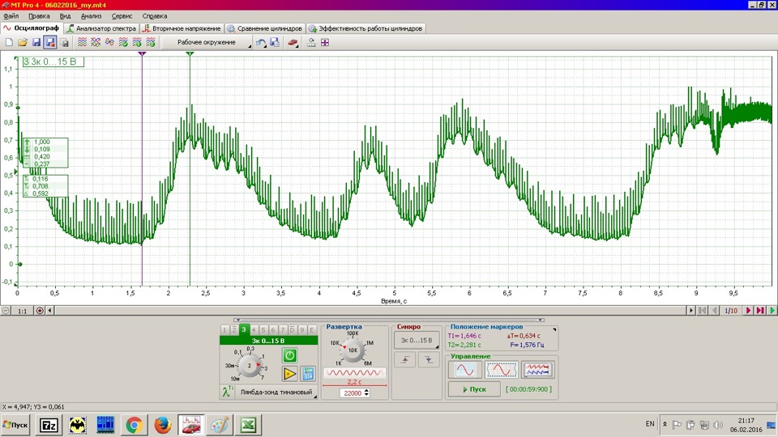
Task: Open the Справка menu
Action: (x=154, y=16)
